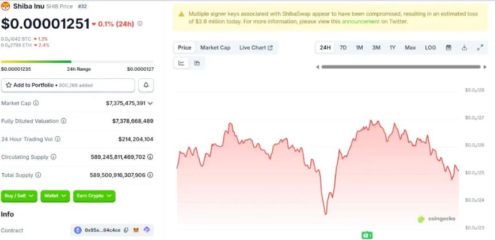Open the Live Chart tab

click(x=256, y=48)
